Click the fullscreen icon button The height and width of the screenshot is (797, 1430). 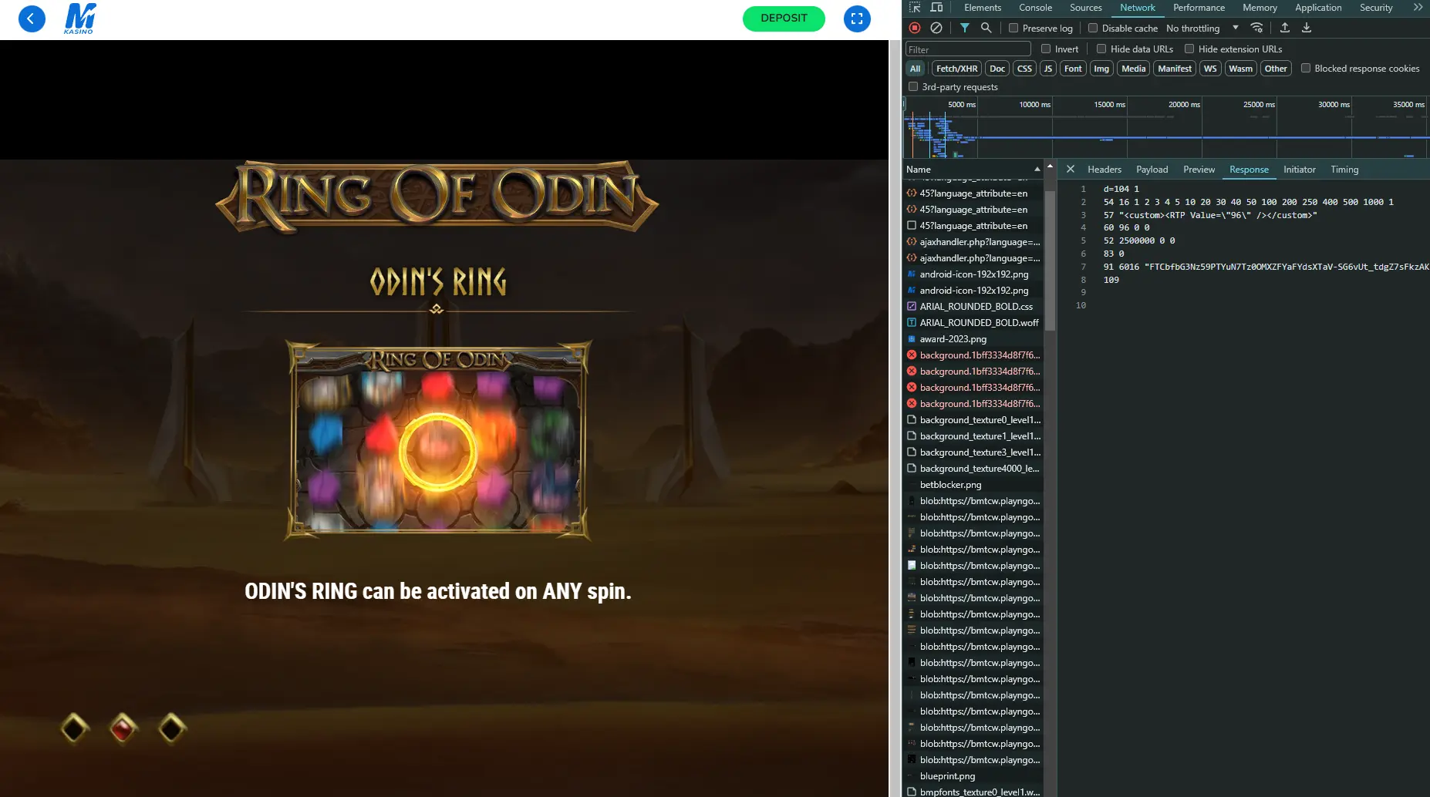857,18
